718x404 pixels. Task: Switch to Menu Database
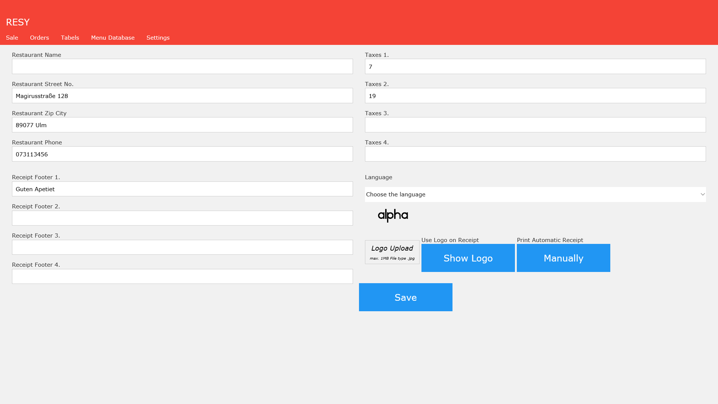click(x=113, y=38)
